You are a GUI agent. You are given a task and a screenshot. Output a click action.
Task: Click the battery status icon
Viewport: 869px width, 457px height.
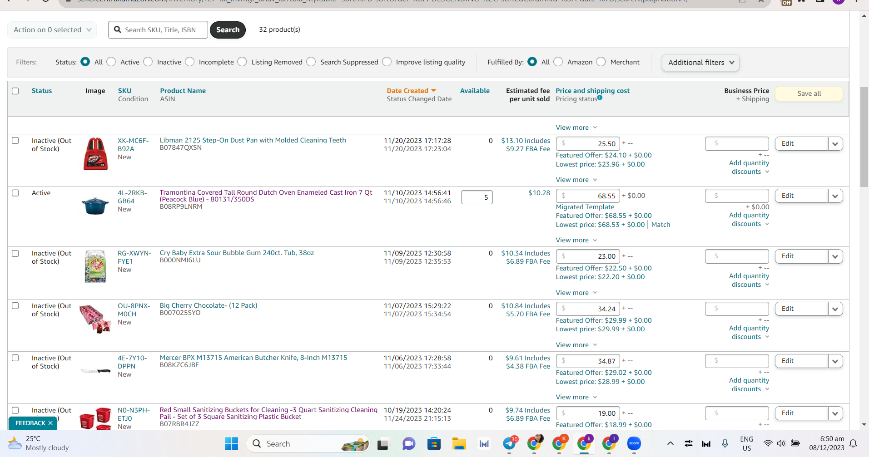pos(795,443)
